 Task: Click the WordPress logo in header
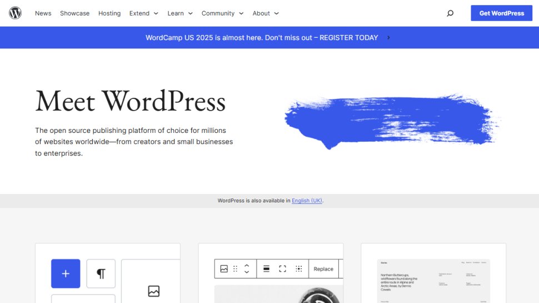point(15,13)
